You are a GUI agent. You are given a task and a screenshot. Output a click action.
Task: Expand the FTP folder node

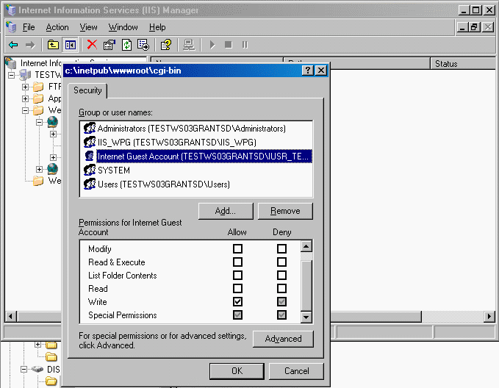point(26,87)
